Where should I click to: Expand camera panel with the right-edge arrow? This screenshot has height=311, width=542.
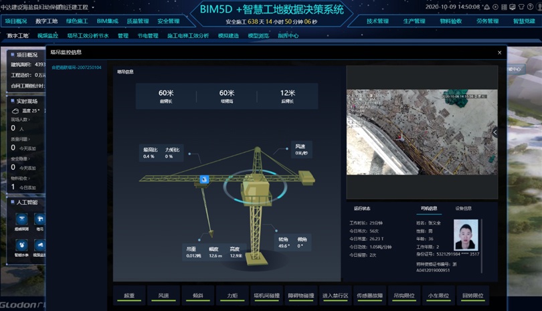pyautogui.click(x=494, y=132)
